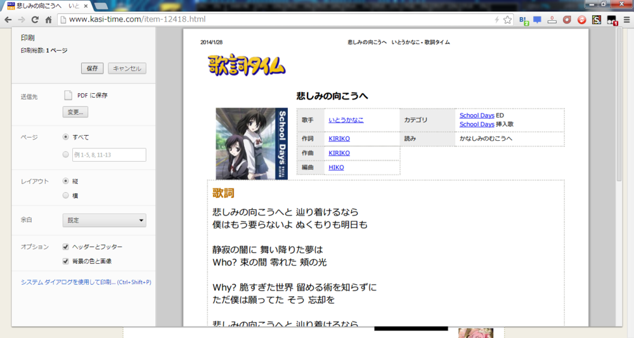Bookmark this page with the star icon
The height and width of the screenshot is (338, 634).
(x=507, y=20)
